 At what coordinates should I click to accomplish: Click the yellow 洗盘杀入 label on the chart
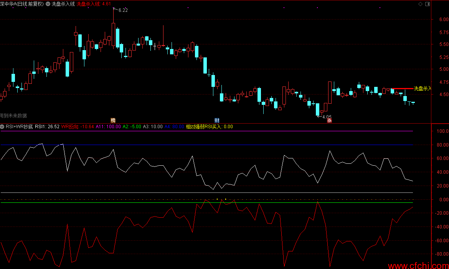(423, 88)
